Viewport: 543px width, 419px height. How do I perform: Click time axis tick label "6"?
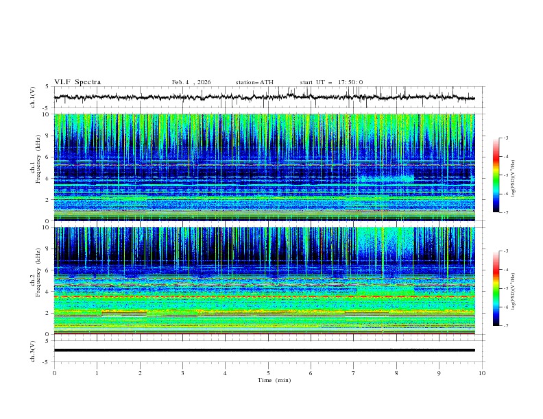pos(311,373)
